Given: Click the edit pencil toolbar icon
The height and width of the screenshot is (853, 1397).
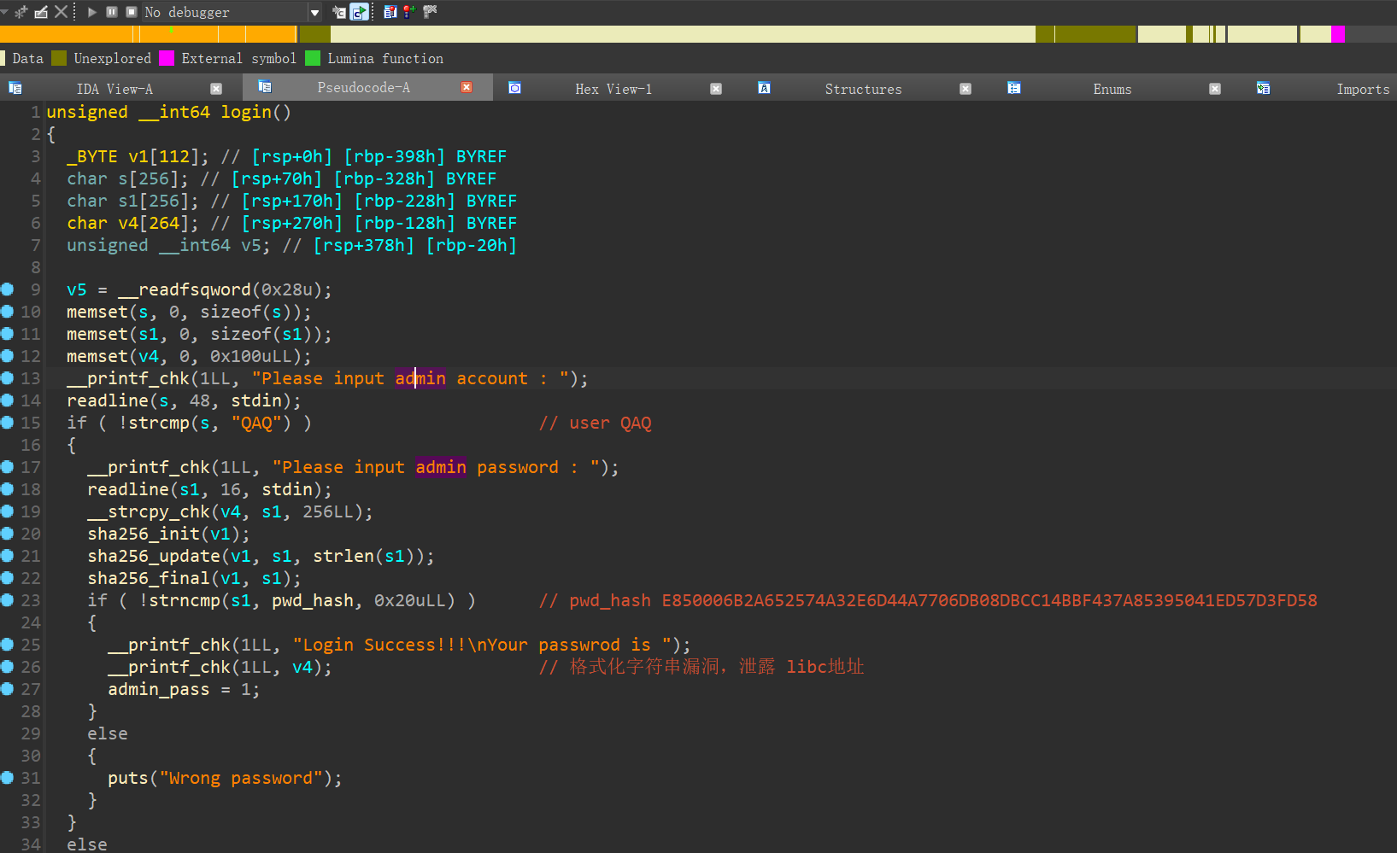Looking at the screenshot, I should [x=41, y=12].
